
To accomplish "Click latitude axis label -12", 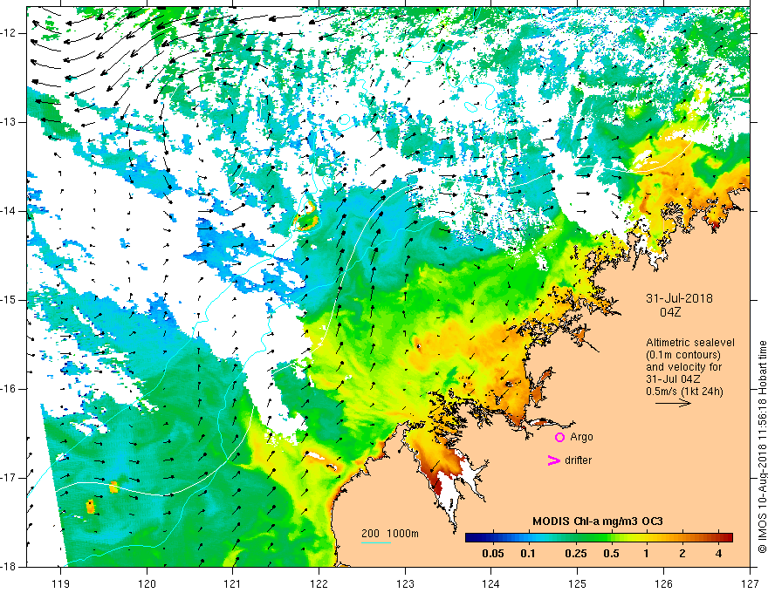I will click(x=9, y=33).
